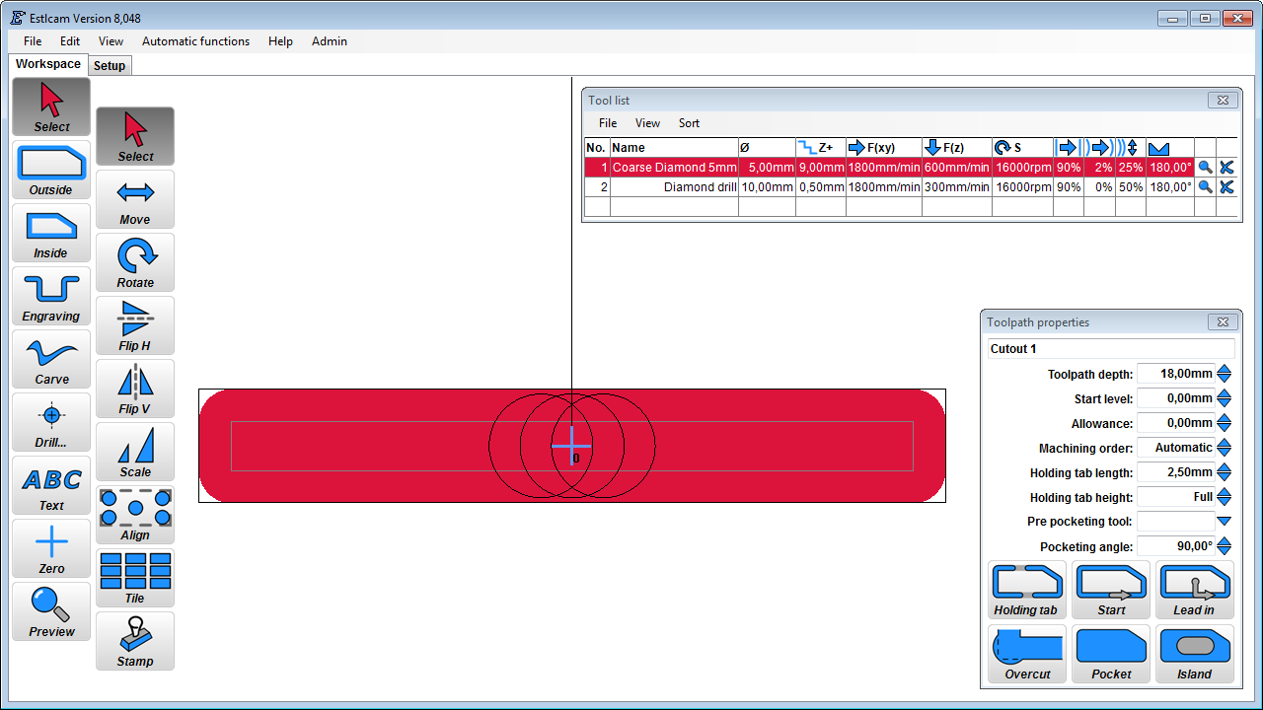Click the Toolpath depth value field

(x=1176, y=374)
